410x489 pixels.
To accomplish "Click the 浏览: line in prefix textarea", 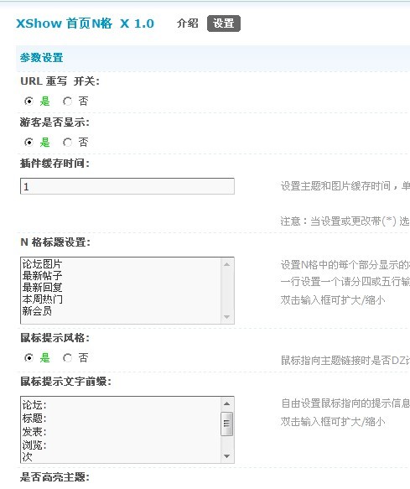I will click(x=34, y=445).
